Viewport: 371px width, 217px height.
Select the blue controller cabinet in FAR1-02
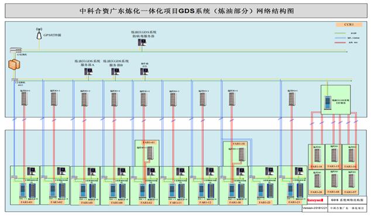pos(53,190)
